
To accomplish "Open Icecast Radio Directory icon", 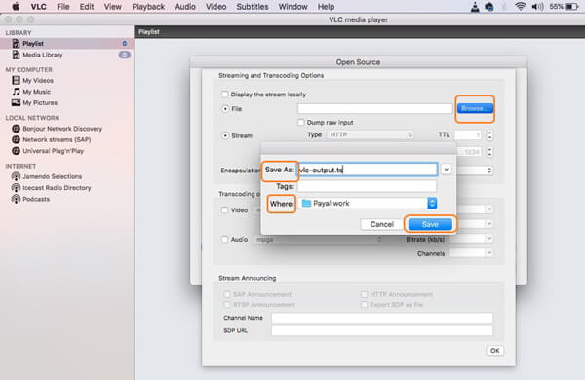I will click(x=16, y=188).
